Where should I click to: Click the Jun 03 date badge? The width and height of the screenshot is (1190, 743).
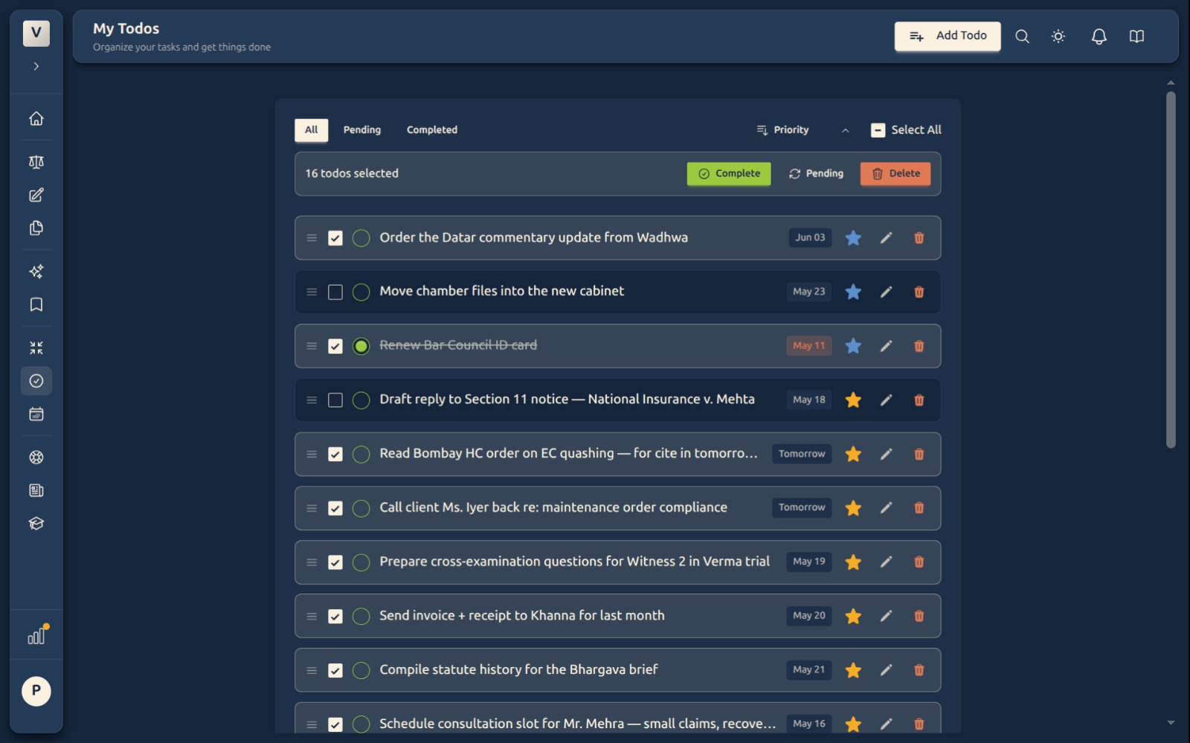click(810, 238)
